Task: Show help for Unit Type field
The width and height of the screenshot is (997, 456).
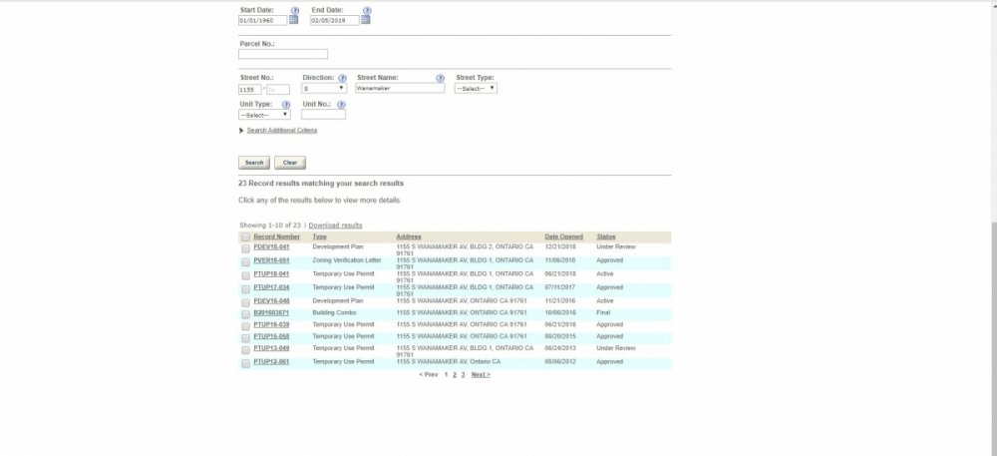Action: coord(285,105)
